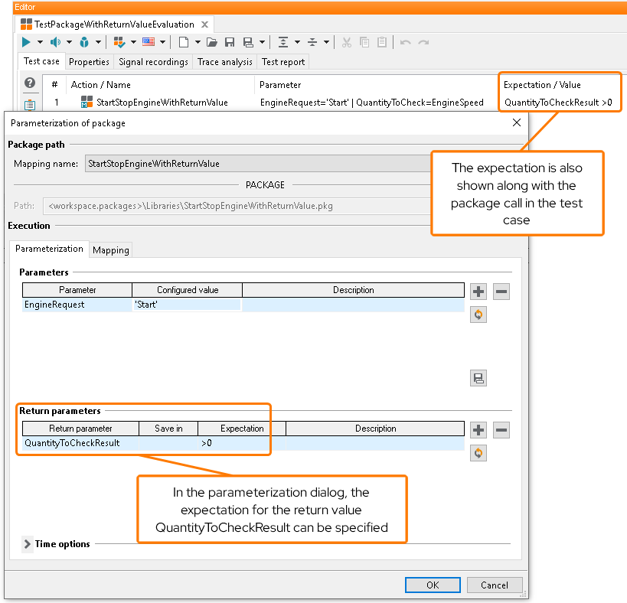
Task: Add a return parameter with the plus button
Action: (x=478, y=430)
